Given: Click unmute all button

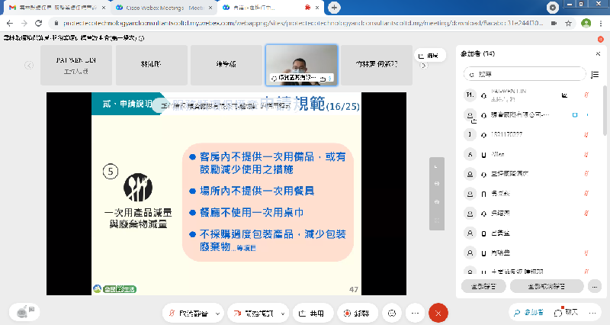Looking at the screenshot, I should click(547, 286).
